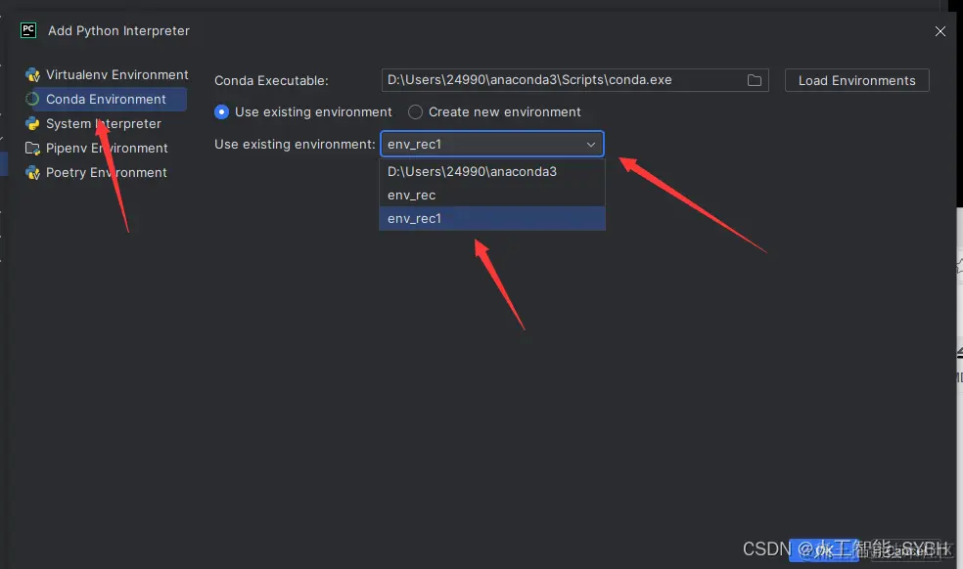963x569 pixels.
Task: Browse for conda executable with folder icon
Action: coord(755,80)
